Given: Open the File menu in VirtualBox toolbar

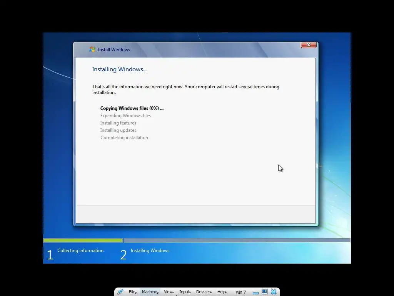Looking at the screenshot, I should 132,292.
